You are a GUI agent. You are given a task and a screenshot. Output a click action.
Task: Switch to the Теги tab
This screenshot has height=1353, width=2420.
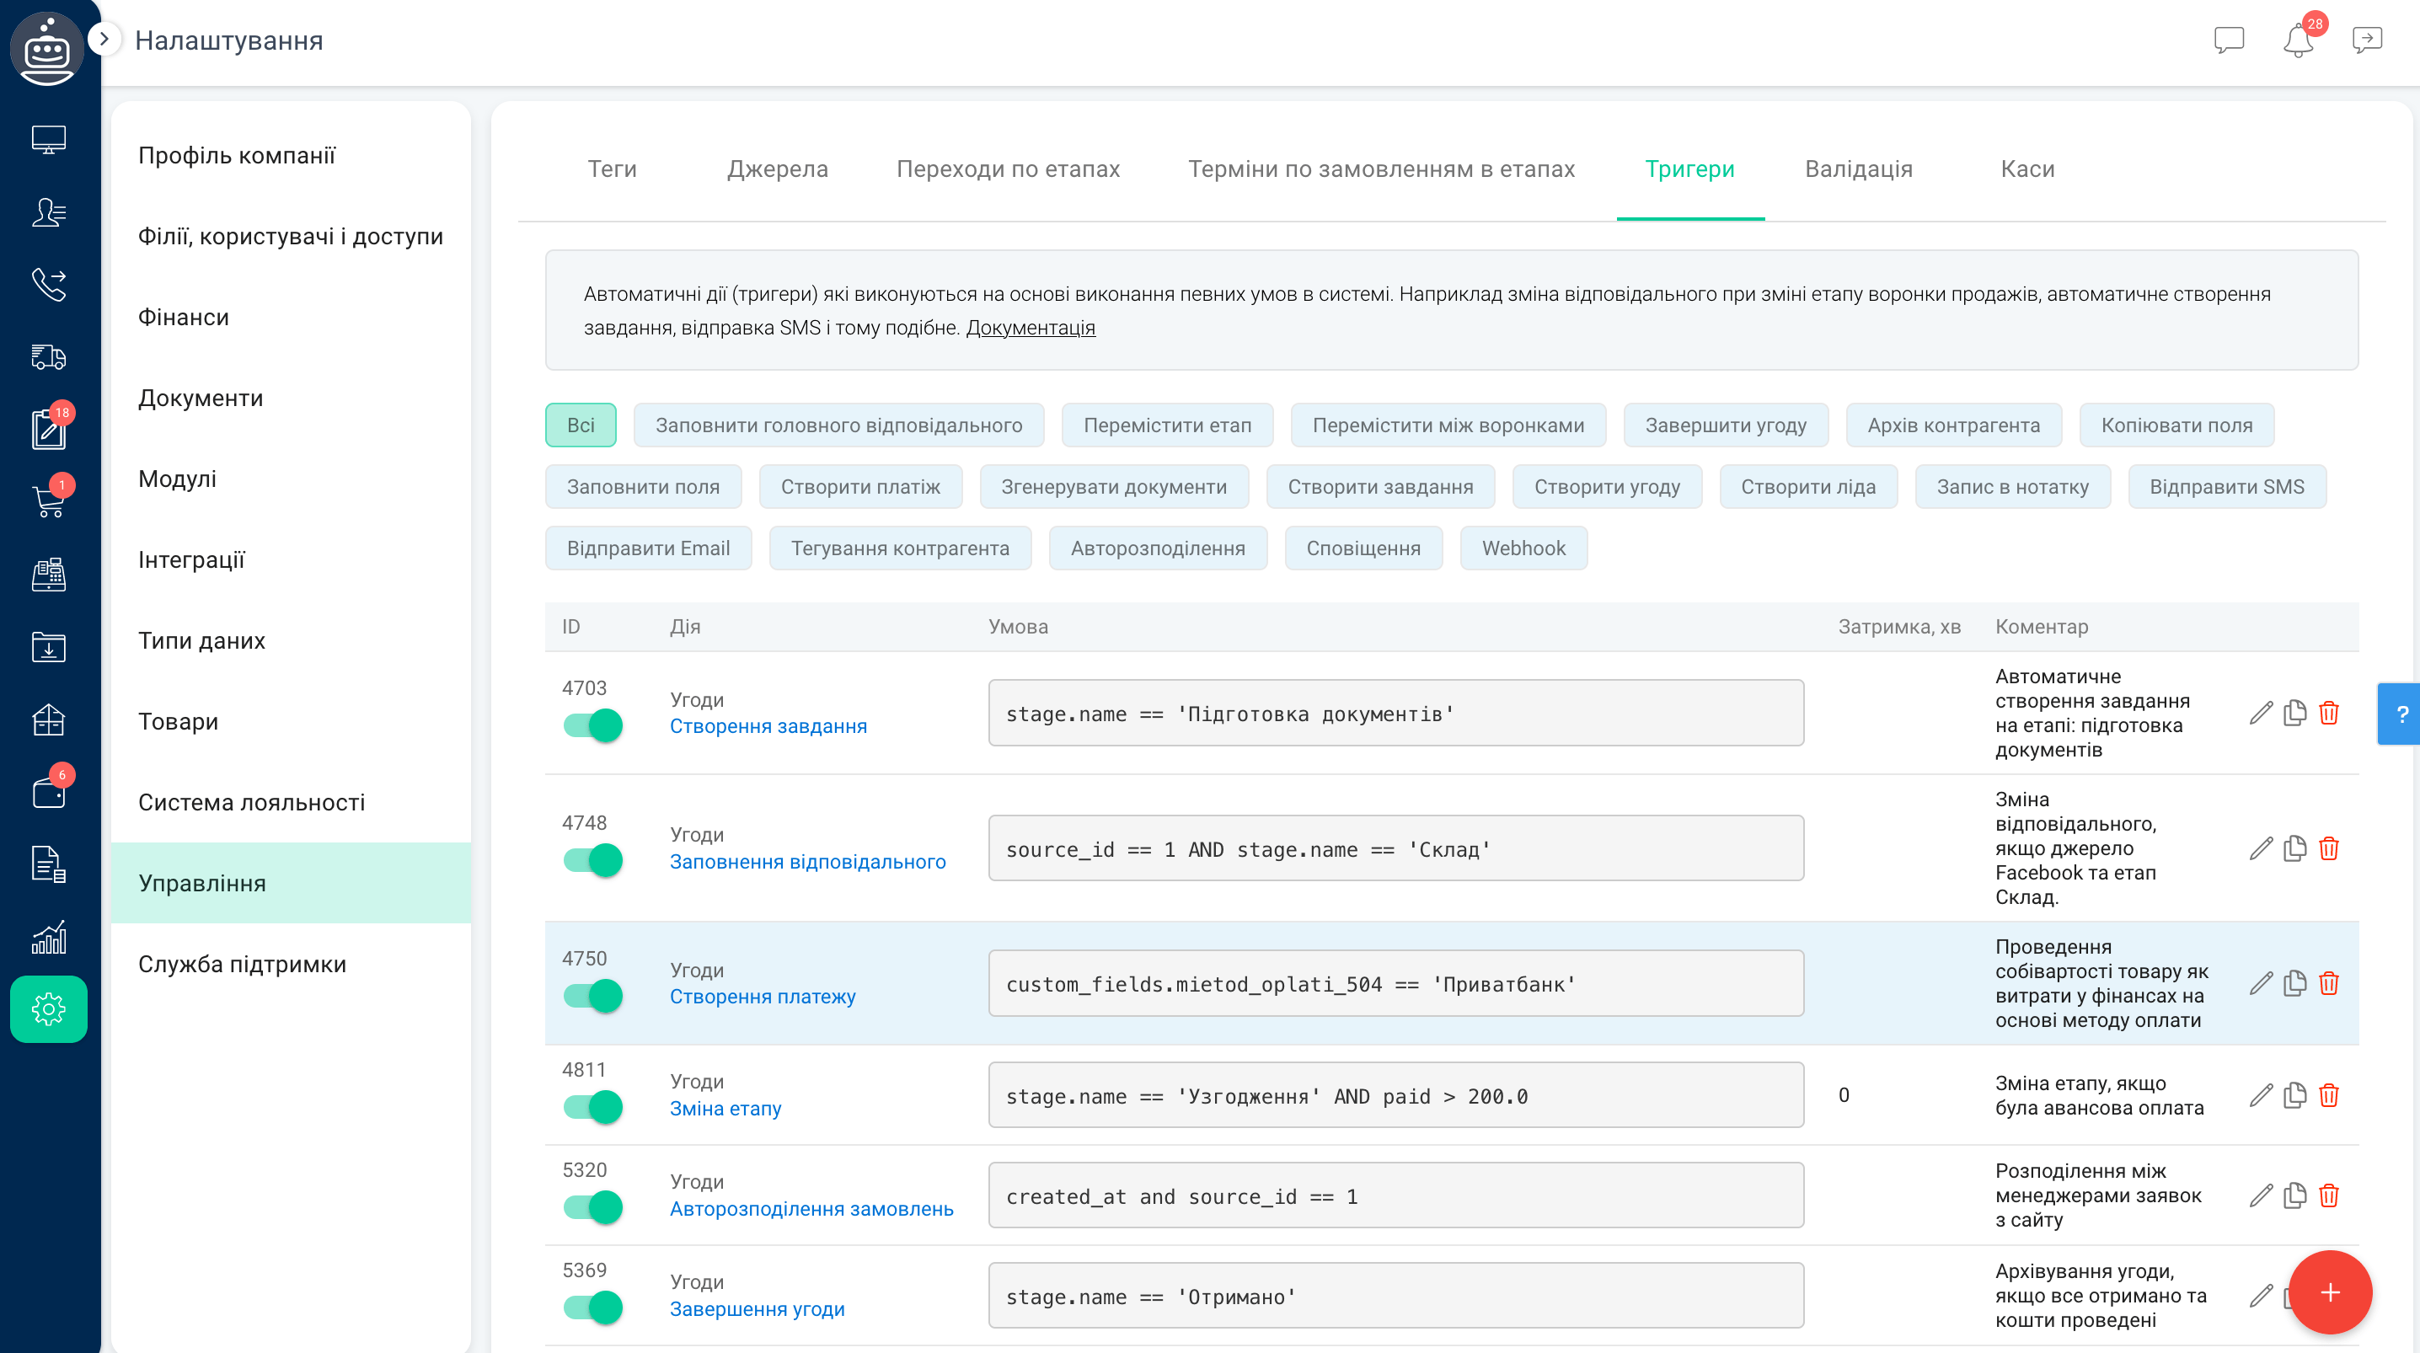pyautogui.click(x=613, y=169)
